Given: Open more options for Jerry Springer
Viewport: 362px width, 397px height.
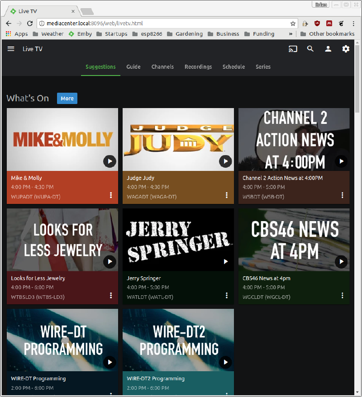Looking at the screenshot, I should [x=226, y=295].
